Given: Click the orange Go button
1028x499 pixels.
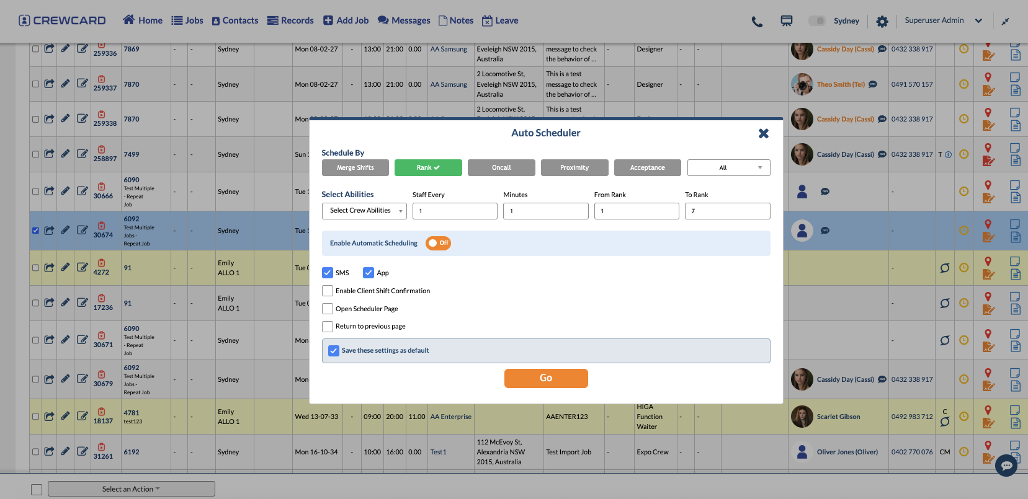Looking at the screenshot, I should click(546, 378).
